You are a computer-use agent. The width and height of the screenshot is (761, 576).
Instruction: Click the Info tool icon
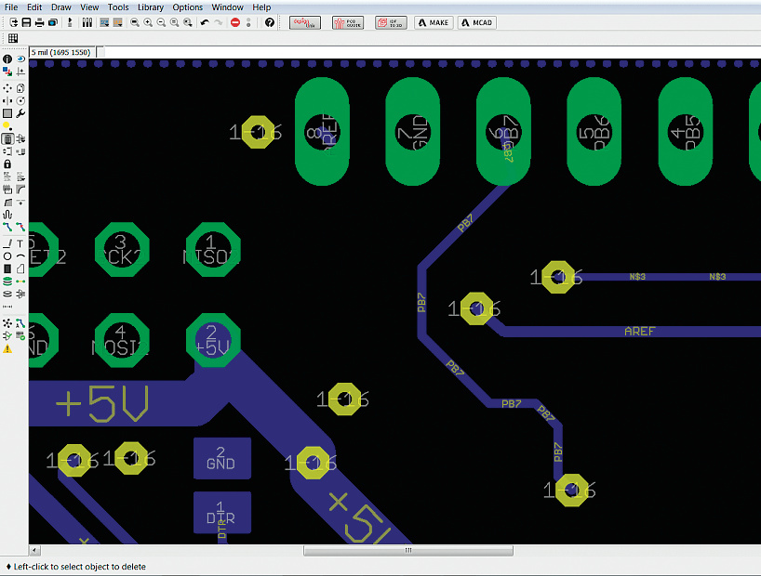coord(7,59)
